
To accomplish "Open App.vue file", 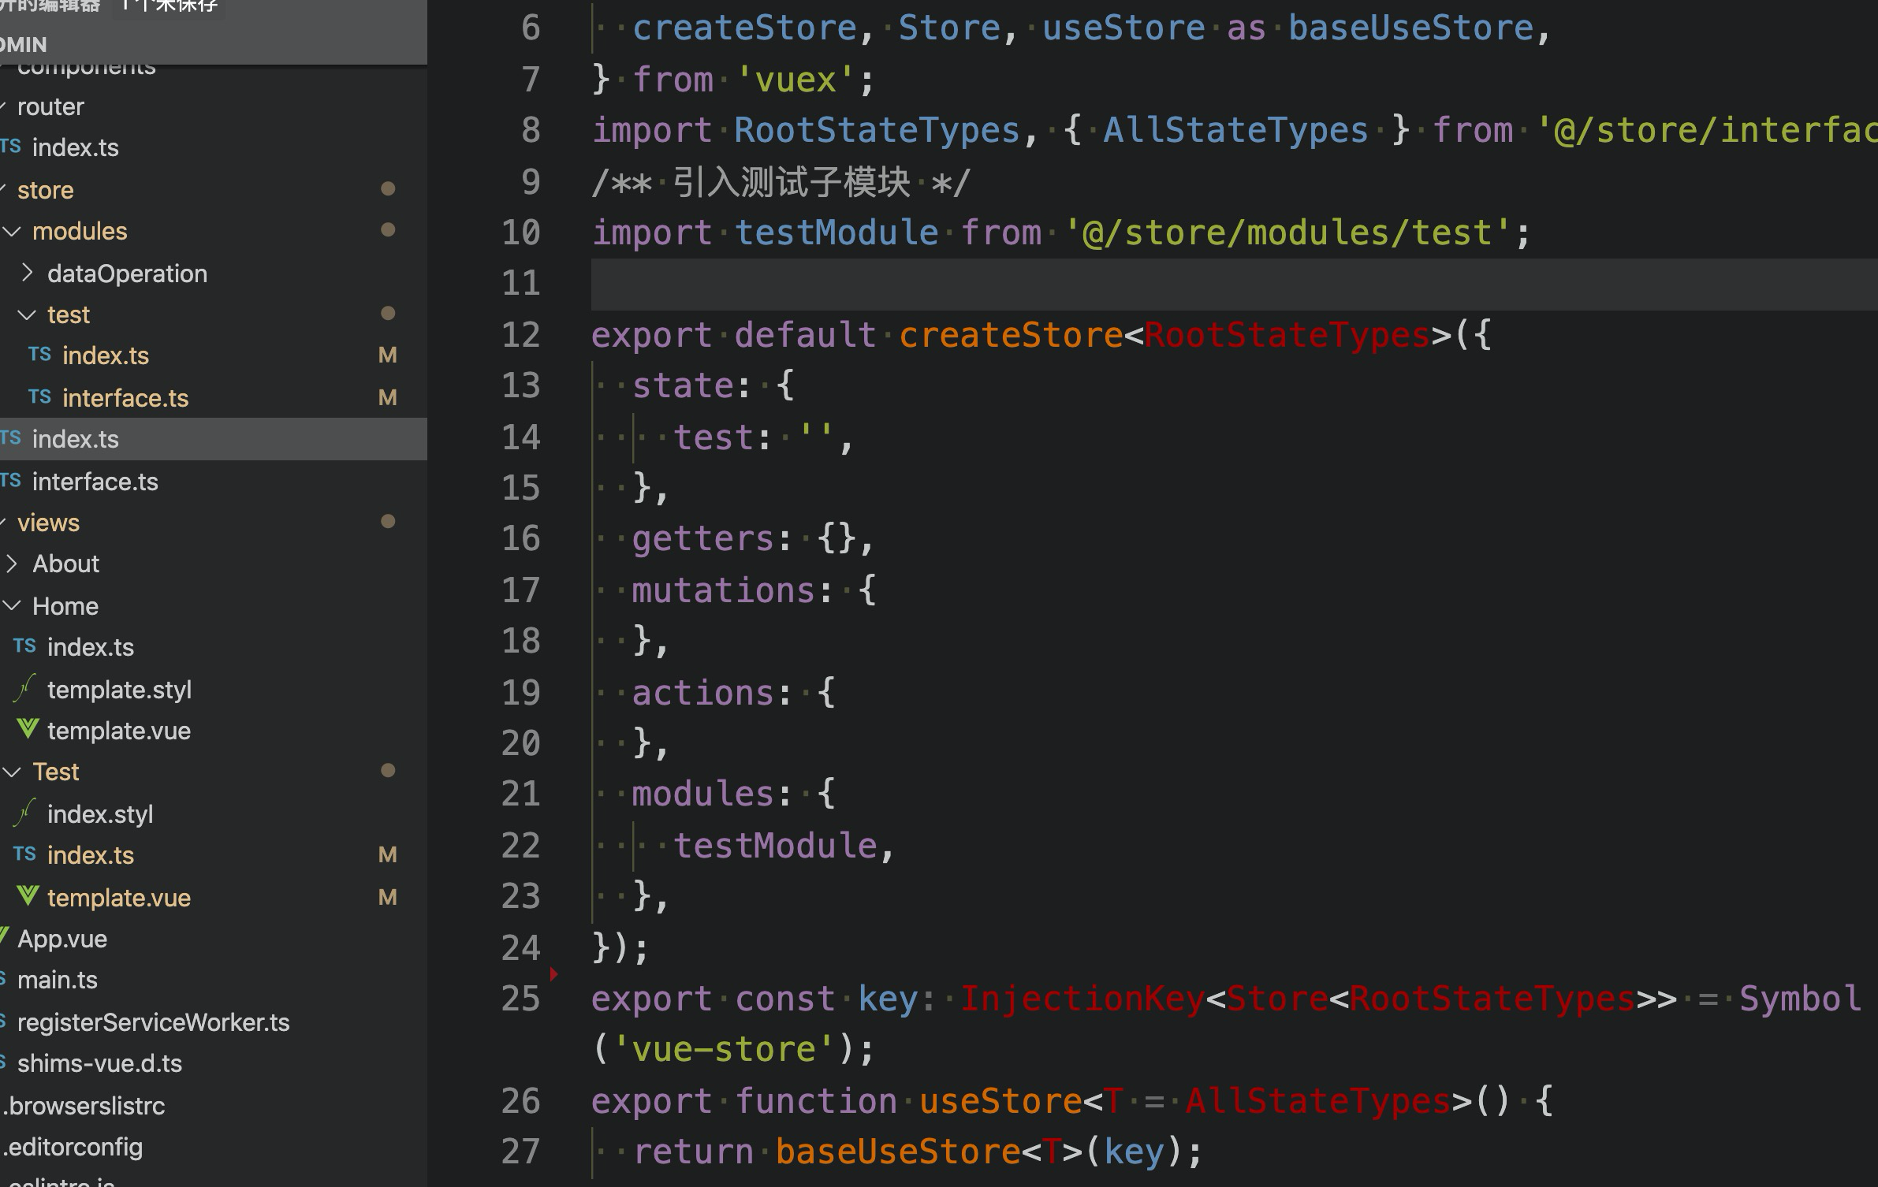I will [62, 939].
